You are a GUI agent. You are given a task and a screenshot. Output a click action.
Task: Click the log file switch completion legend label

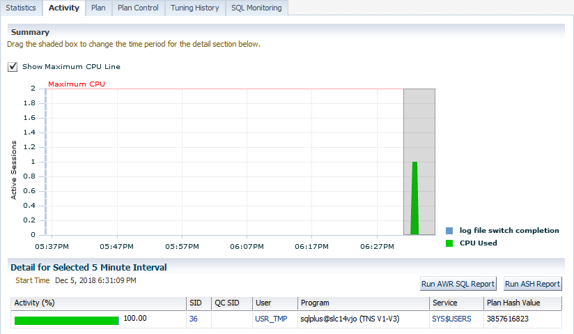tap(509, 231)
